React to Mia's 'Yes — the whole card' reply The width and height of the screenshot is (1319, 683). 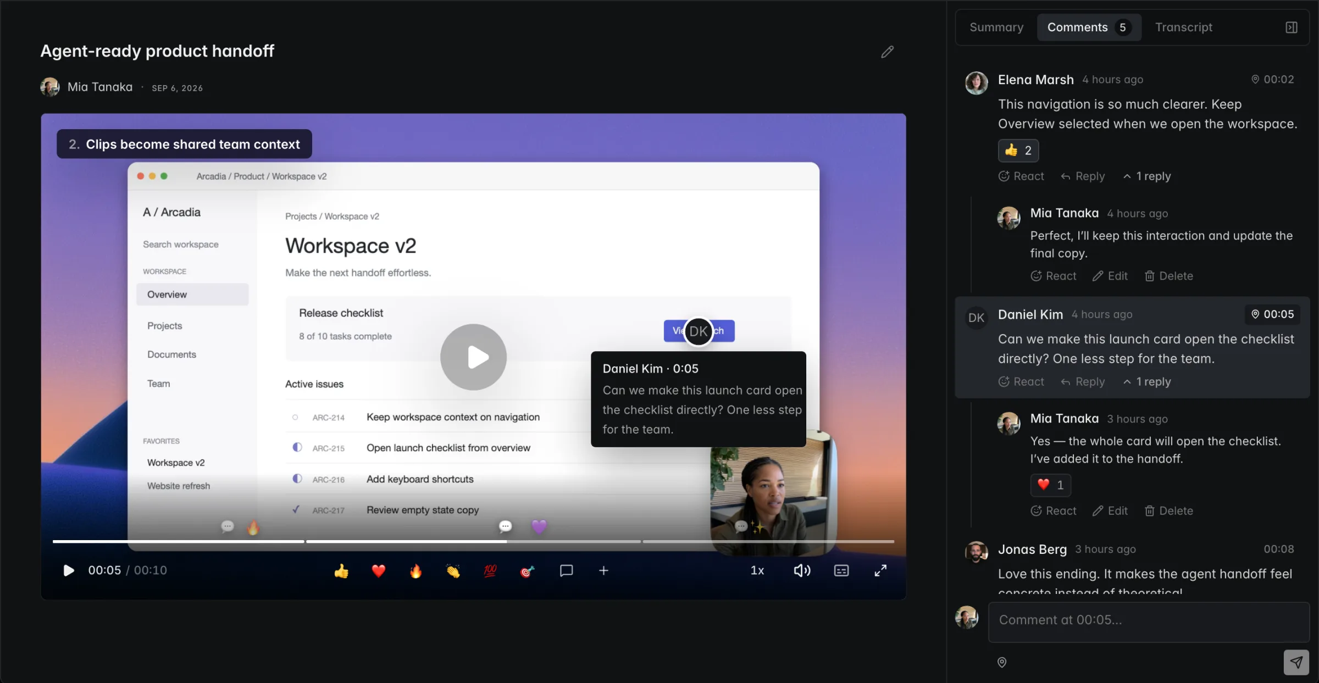click(1054, 511)
